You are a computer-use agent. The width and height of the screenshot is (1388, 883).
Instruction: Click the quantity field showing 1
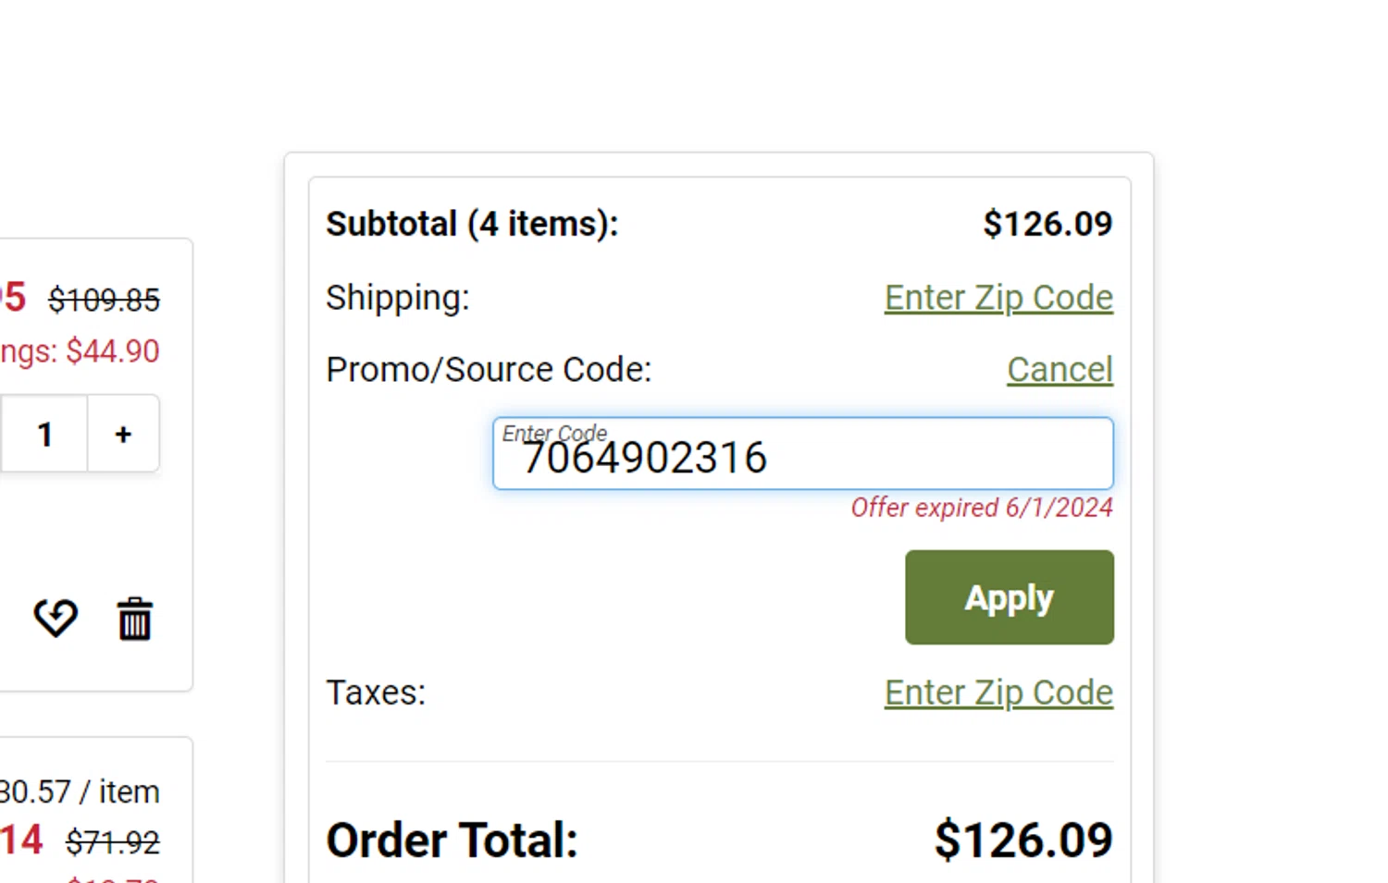[x=44, y=435]
